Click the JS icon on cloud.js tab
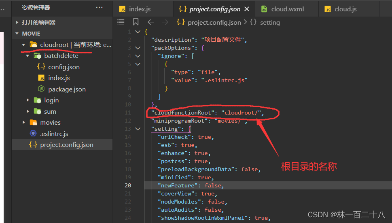This screenshot has height=223, width=392. pyautogui.click(x=328, y=9)
